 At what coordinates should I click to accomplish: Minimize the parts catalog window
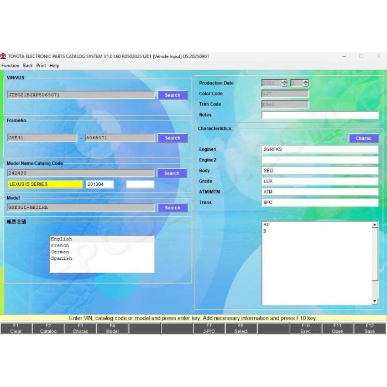[x=344, y=56]
